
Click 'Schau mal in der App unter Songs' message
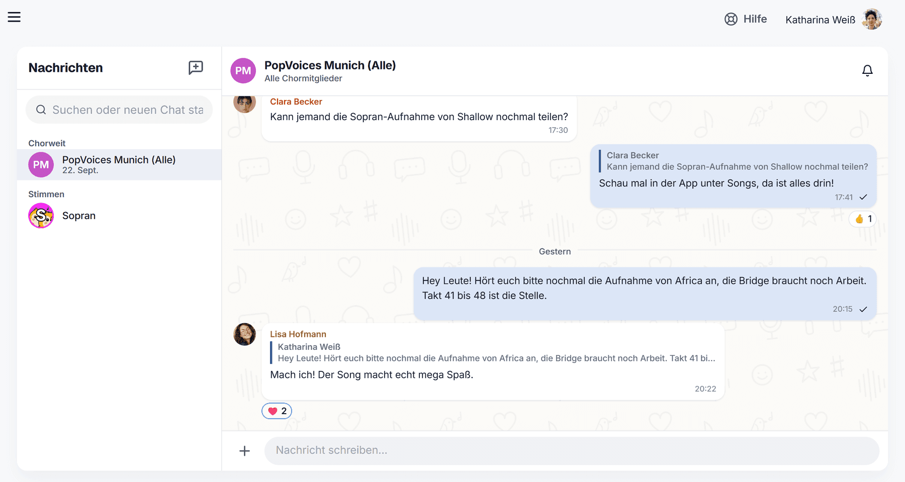pos(716,183)
